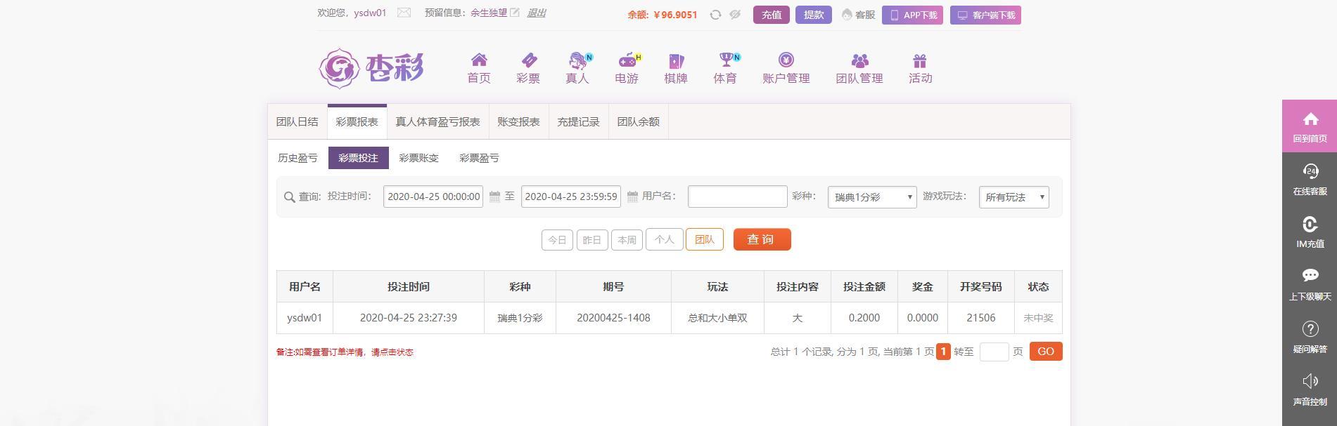Open IM充值 from the sidebar
Screen dimensions: 1337x426
click(x=1310, y=232)
